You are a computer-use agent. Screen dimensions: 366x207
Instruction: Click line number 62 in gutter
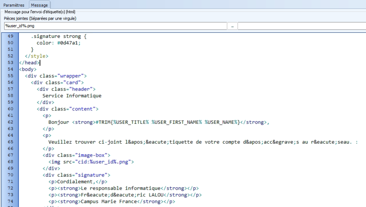[x=11, y=122]
